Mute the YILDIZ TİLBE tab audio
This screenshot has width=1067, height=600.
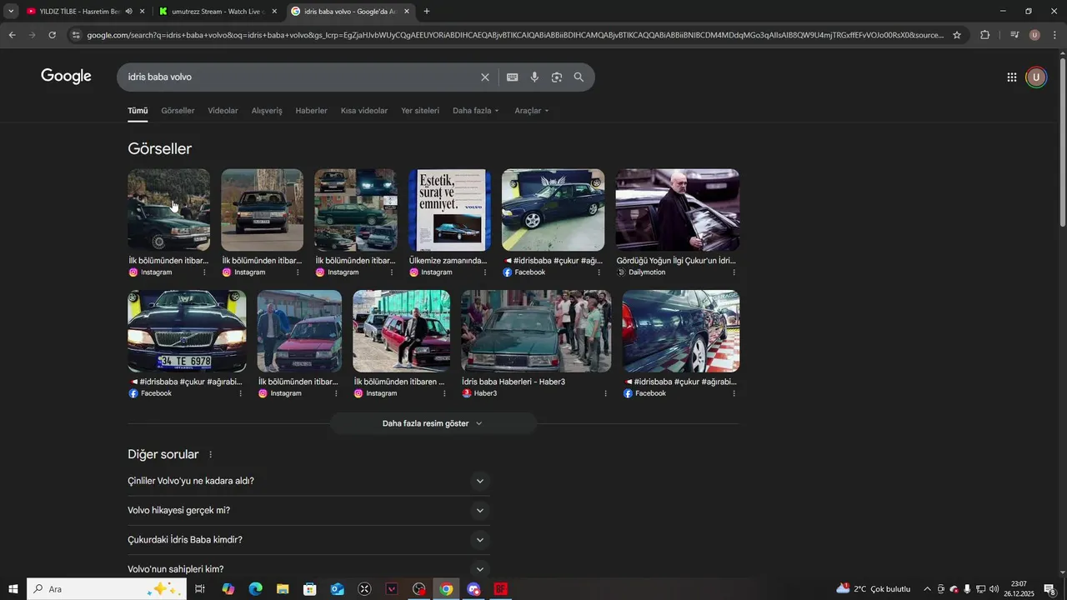click(128, 12)
